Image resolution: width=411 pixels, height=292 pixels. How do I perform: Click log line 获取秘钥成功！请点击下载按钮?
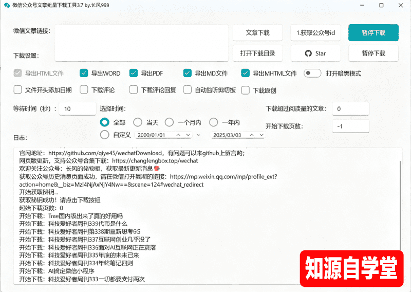60,200
